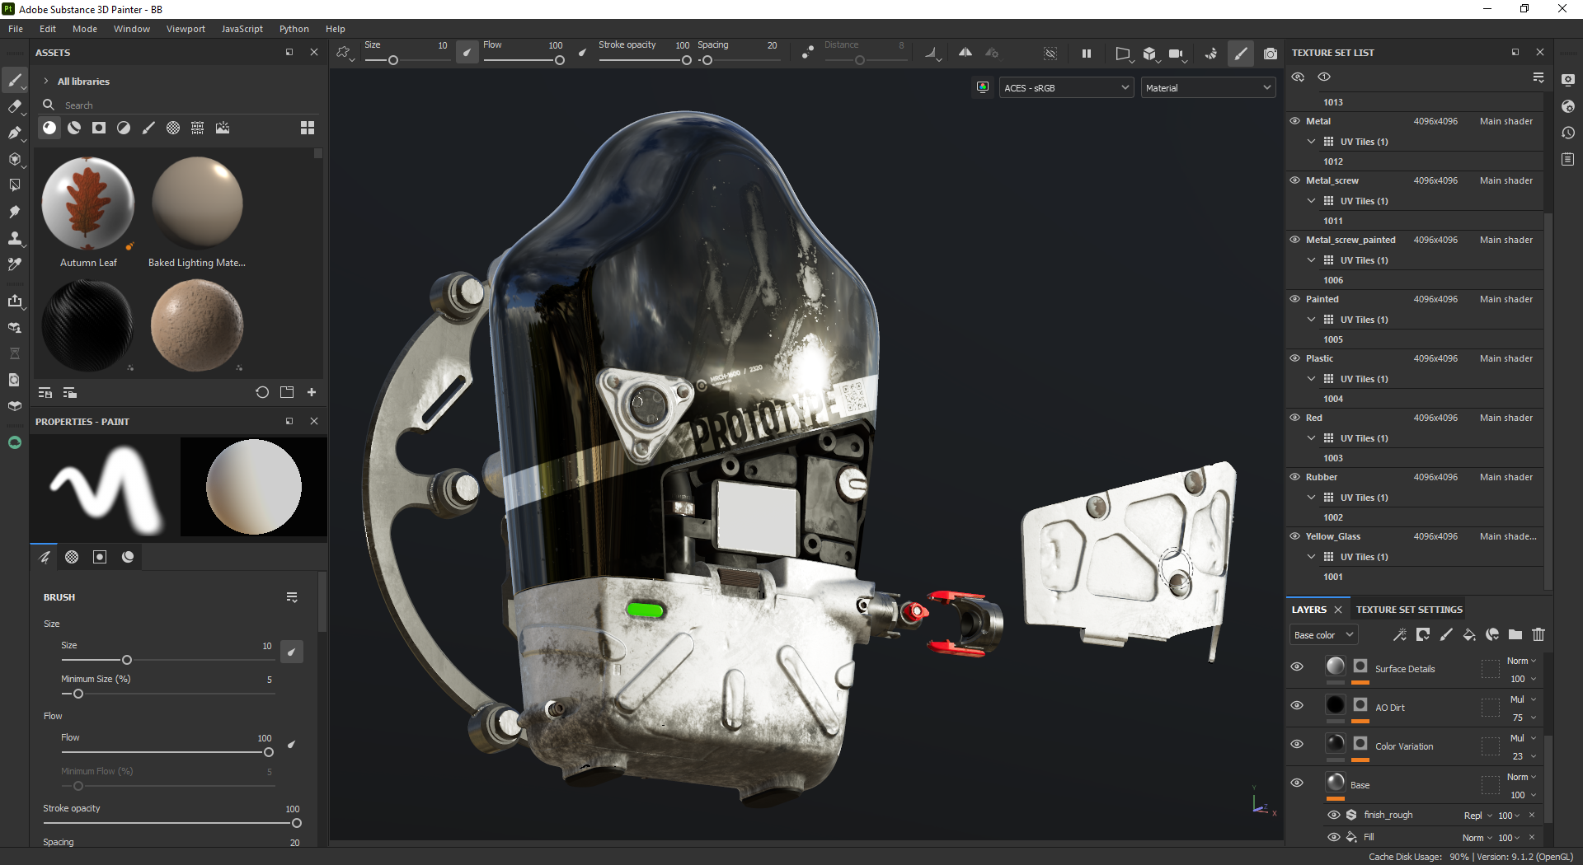Open the Base color channel dropdown
The width and height of the screenshot is (1583, 865).
point(1323,635)
